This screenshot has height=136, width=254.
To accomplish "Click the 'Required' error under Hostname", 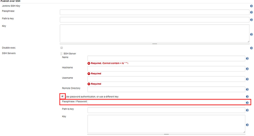I will coord(96,73).
